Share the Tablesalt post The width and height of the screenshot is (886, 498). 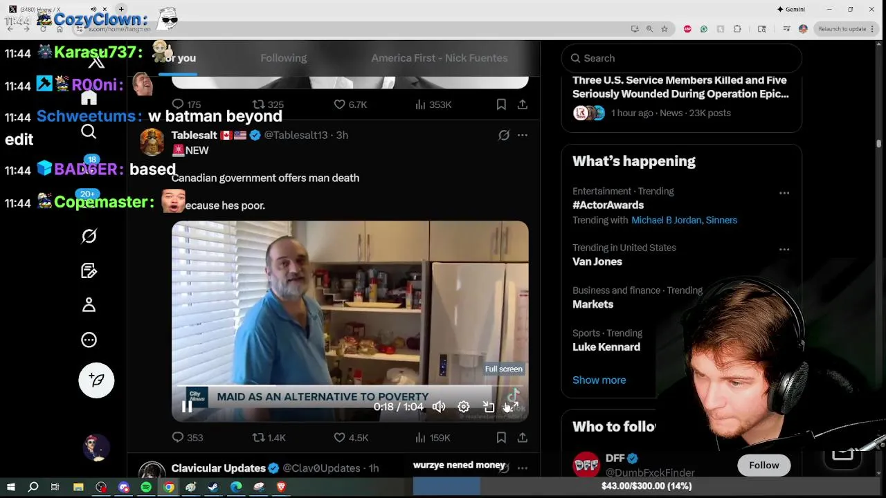[523, 437]
